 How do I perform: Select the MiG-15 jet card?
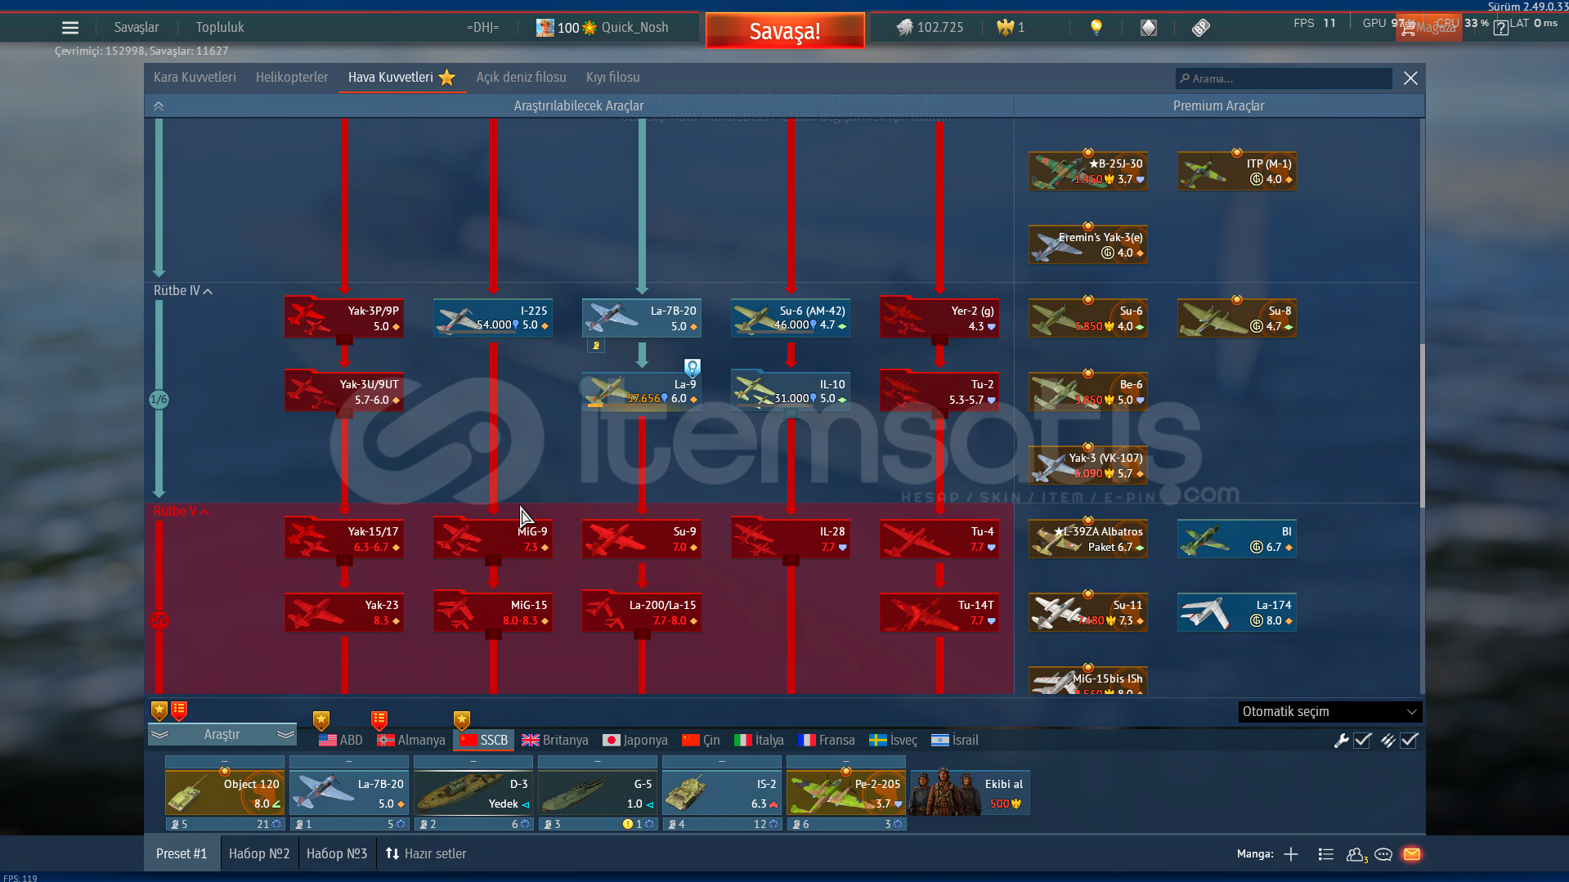click(x=493, y=613)
